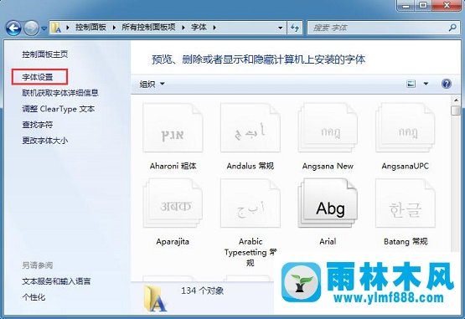This screenshot has width=465, height=319.
Task: Select the AngsanaUPC font family icon
Action: coord(406,128)
